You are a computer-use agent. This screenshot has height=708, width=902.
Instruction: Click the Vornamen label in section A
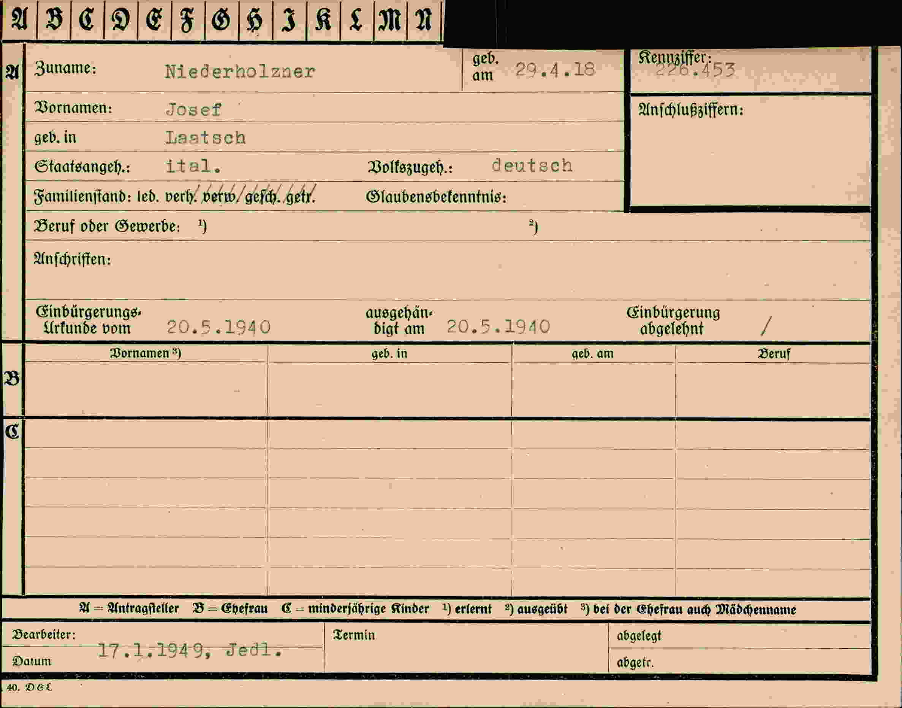point(73,108)
